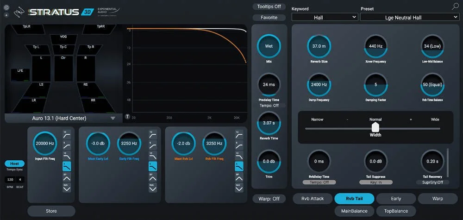Select 12 dB highpass for Input filter

67,134
